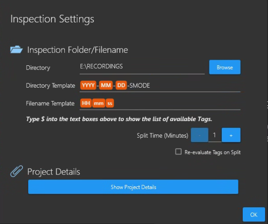Select the ss seconds tag in Filename Template
268x224 pixels.
[110, 103]
